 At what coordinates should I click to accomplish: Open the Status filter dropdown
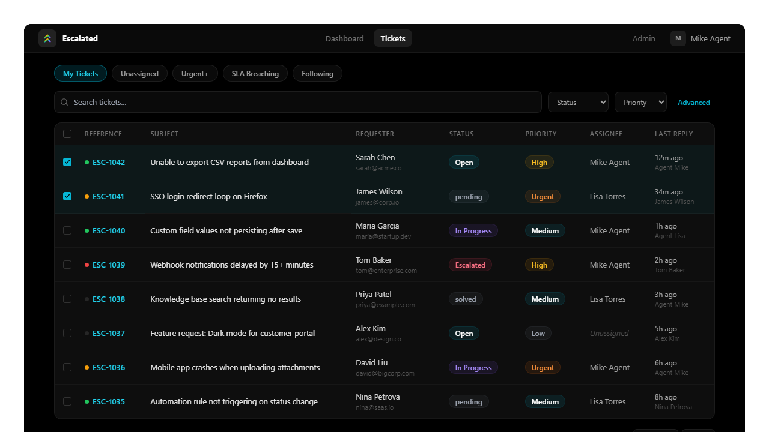578,102
